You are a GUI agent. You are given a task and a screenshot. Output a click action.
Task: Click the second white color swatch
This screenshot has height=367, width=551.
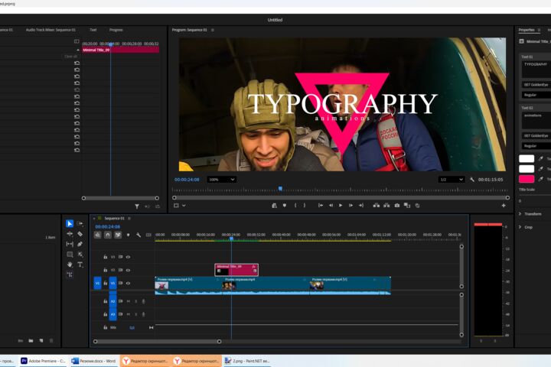pyautogui.click(x=527, y=169)
